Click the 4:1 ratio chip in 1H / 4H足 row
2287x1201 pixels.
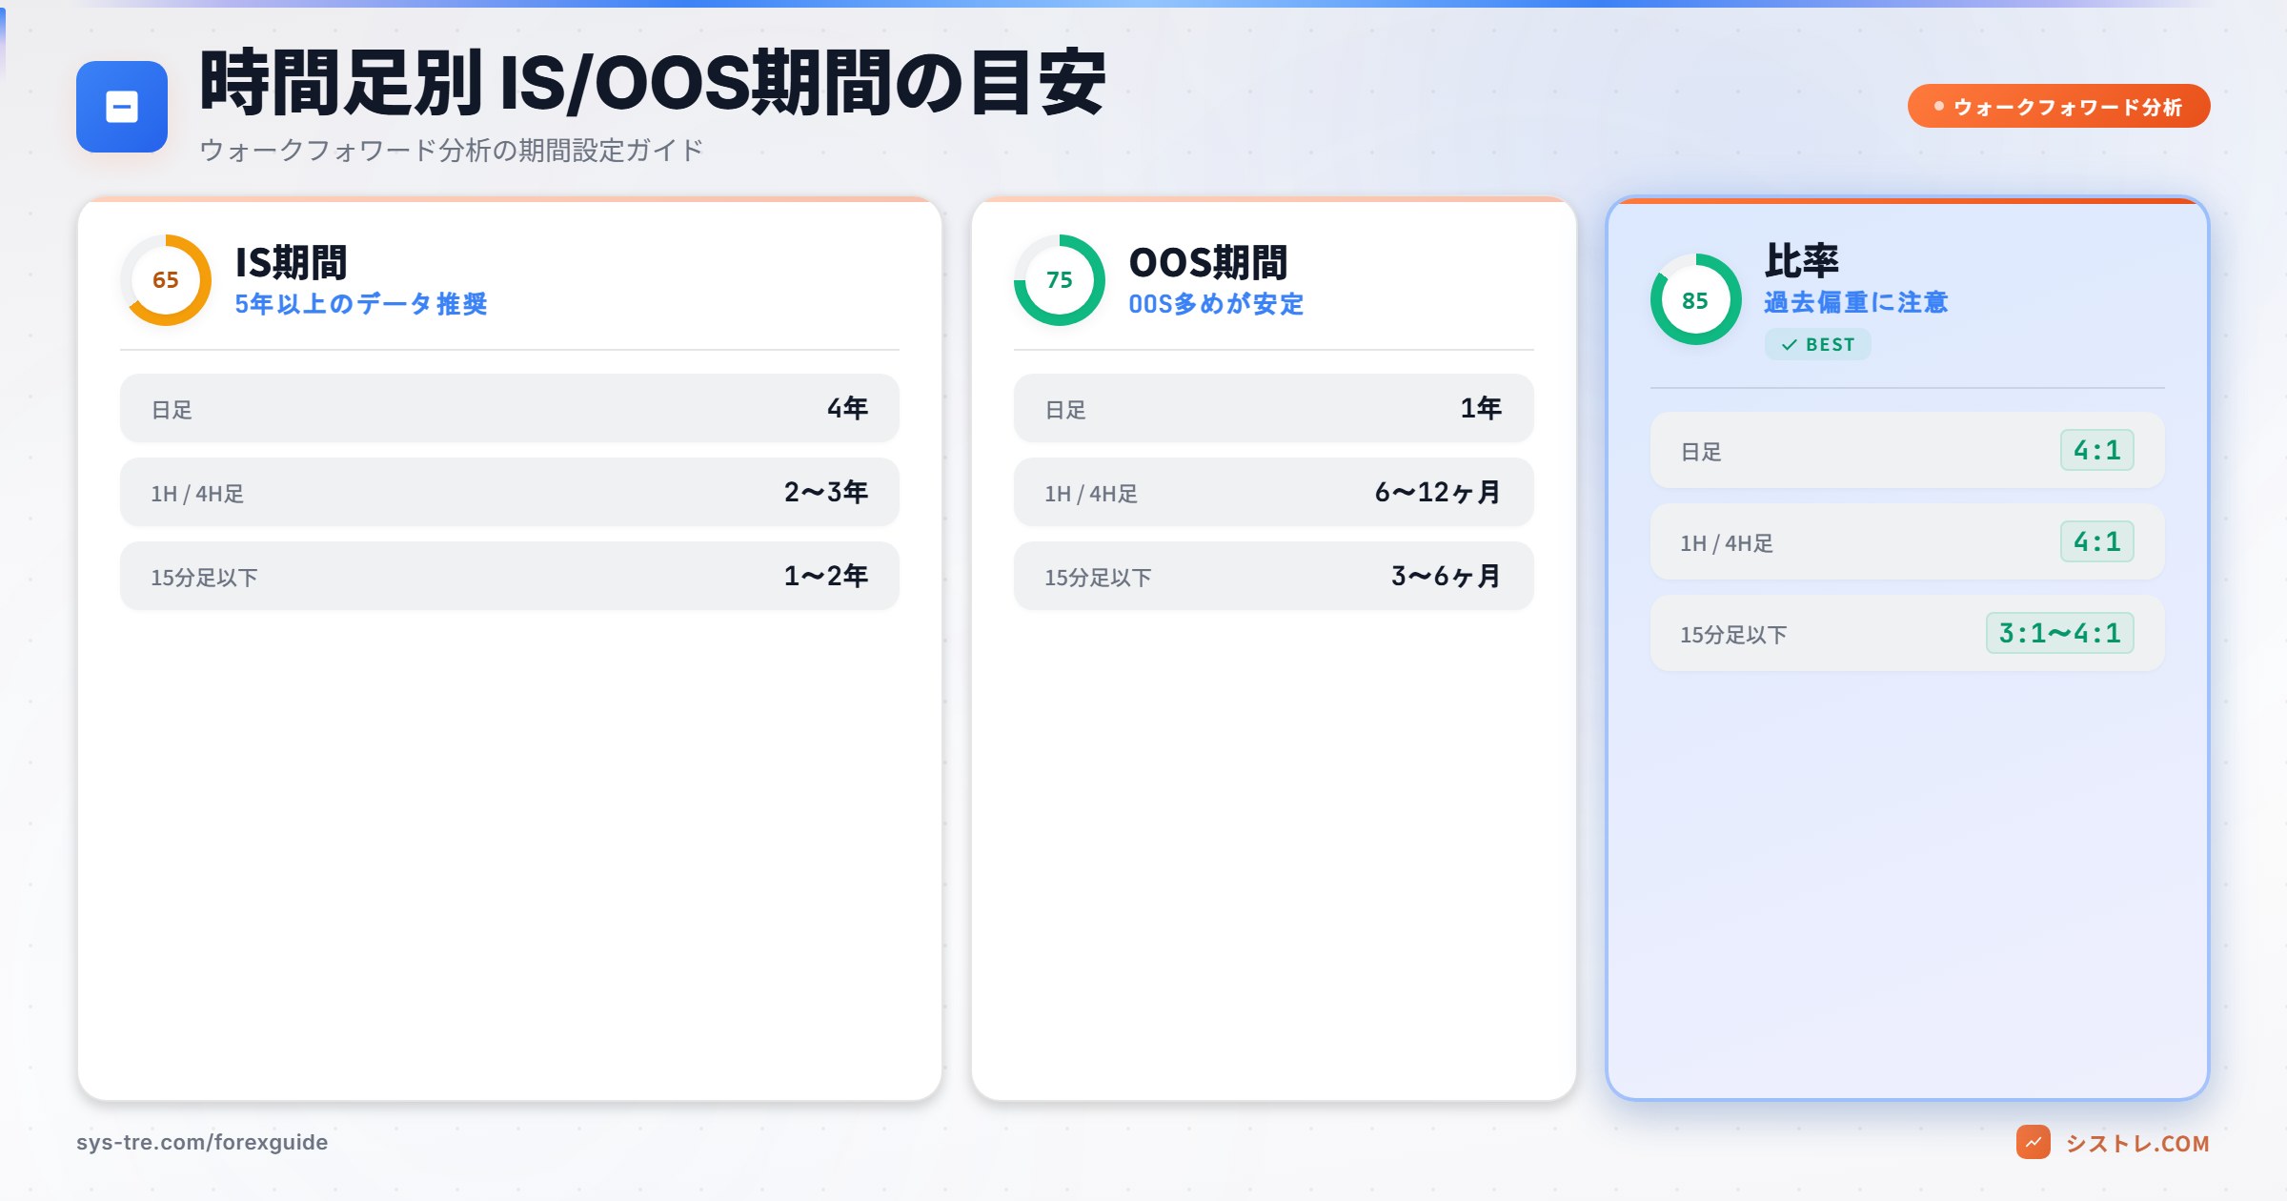point(2097,541)
